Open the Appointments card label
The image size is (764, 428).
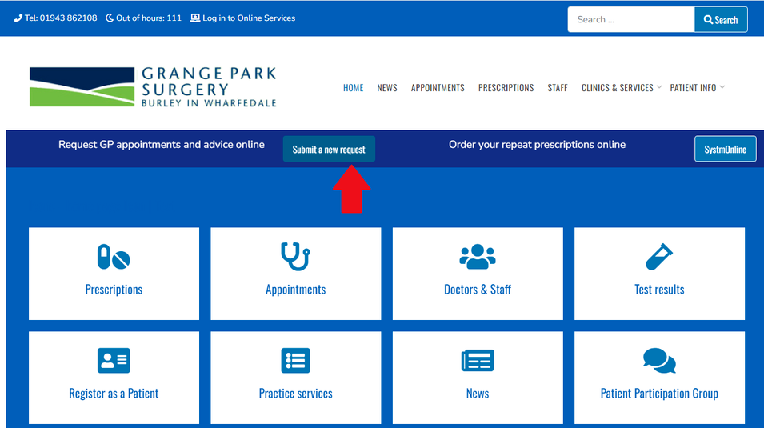coord(295,290)
